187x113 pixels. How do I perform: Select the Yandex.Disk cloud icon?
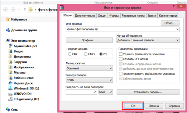10,83
